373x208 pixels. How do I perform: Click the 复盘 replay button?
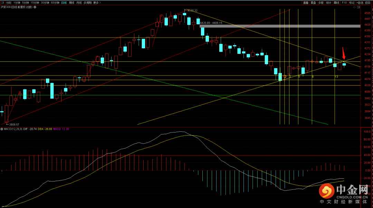[x=313, y=3]
